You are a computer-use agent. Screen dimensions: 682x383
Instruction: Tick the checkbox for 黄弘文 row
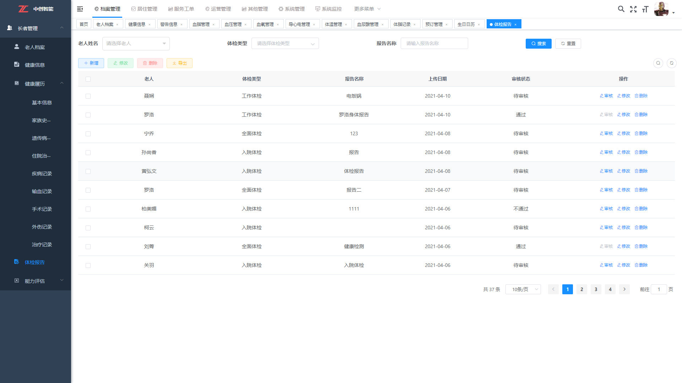[x=88, y=171]
